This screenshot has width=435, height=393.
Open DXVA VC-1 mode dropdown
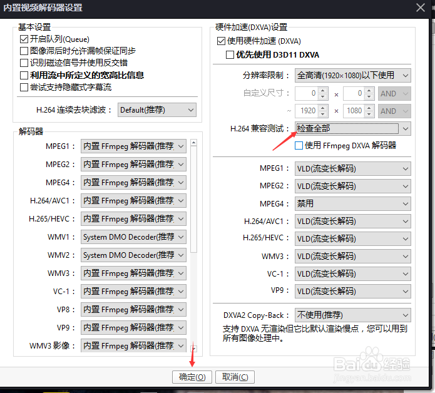pyautogui.click(x=352, y=274)
